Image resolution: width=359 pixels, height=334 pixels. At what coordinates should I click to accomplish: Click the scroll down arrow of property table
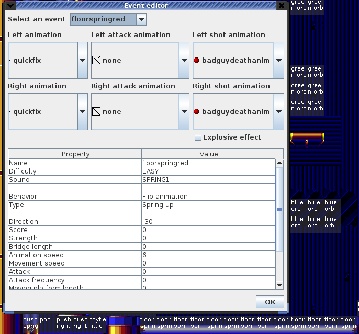279,285
